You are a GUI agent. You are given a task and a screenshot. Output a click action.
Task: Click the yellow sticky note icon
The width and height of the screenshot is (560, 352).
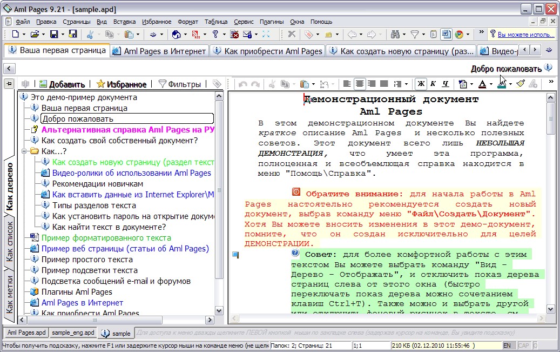pyautogui.click(x=328, y=35)
